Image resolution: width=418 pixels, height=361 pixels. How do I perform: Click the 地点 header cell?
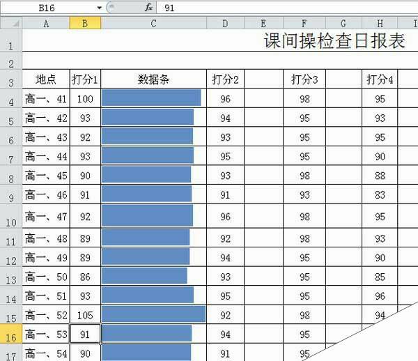pos(46,79)
